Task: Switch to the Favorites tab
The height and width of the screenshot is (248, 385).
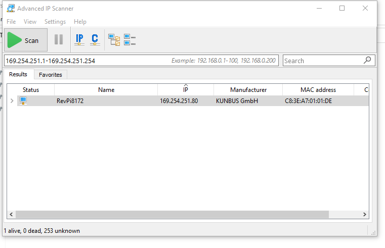Action: [x=50, y=75]
